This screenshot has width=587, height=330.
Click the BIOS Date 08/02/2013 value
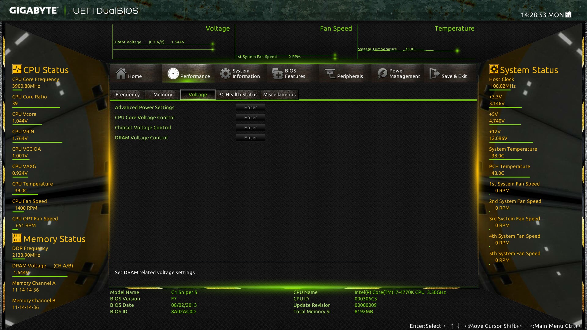pos(184,305)
